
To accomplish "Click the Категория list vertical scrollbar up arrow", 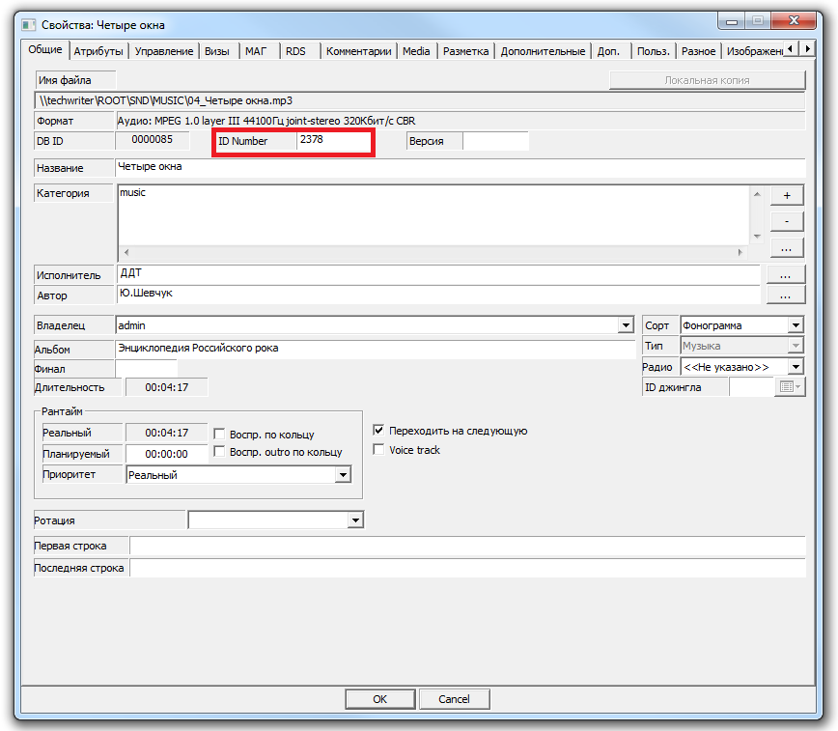I will pyautogui.click(x=757, y=193).
